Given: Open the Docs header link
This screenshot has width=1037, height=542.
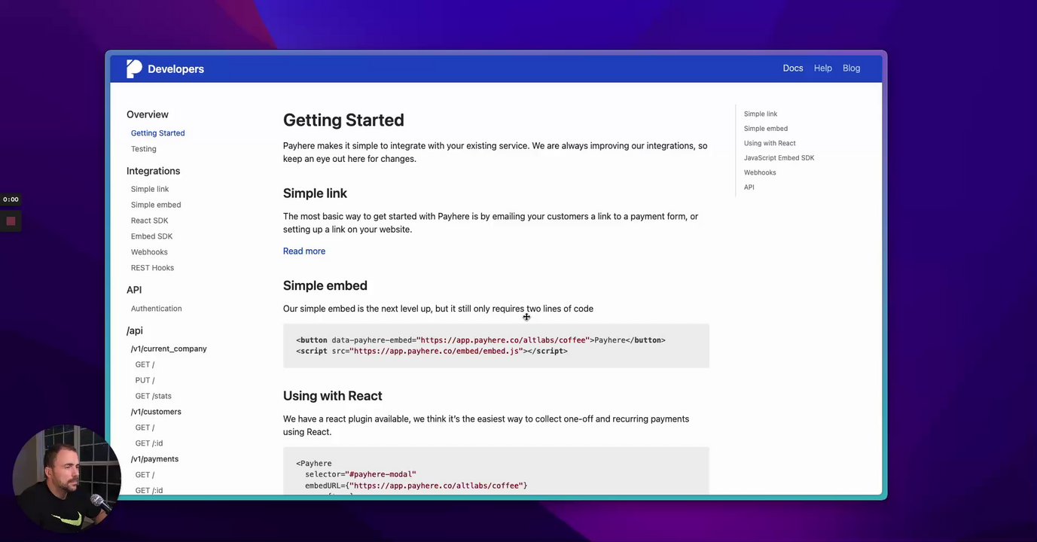Looking at the screenshot, I should [793, 68].
